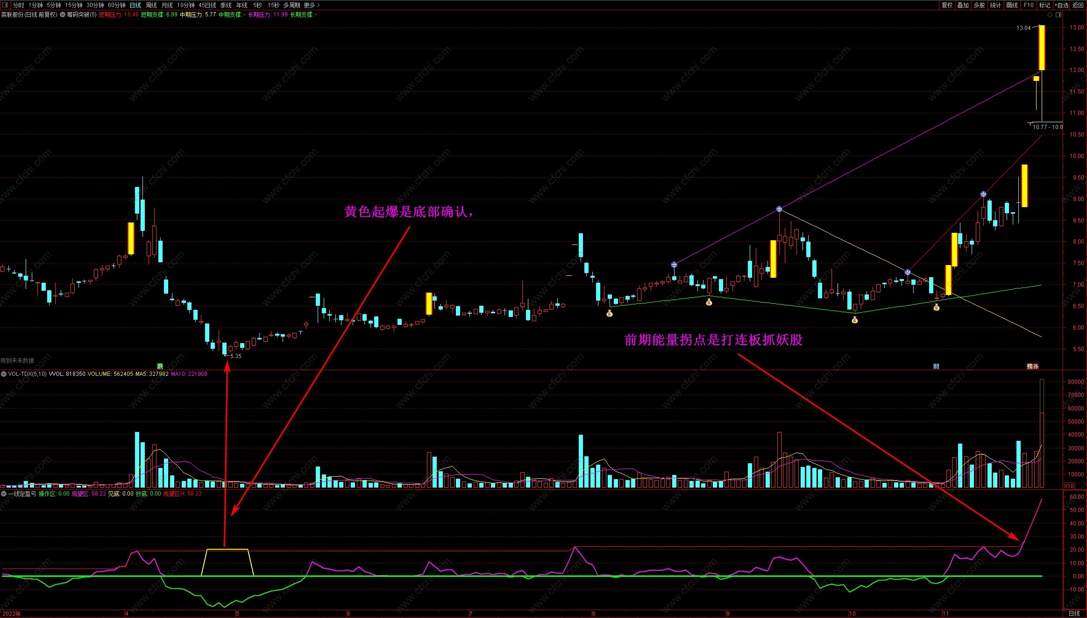Click the 日线 label at bottom-right corner
The width and height of the screenshot is (1087, 618).
click(1074, 613)
